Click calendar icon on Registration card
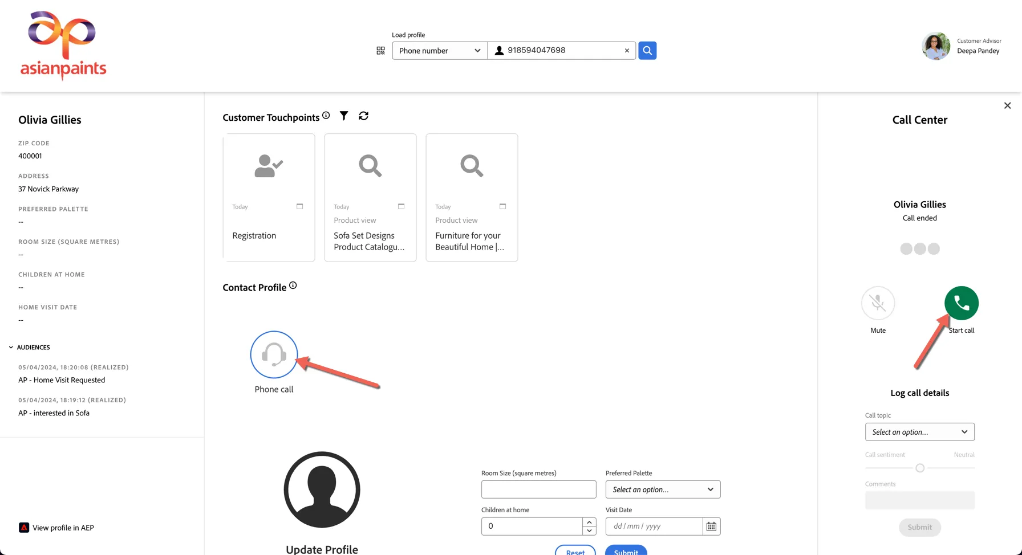Screen dimensions: 1022x555 299,206
